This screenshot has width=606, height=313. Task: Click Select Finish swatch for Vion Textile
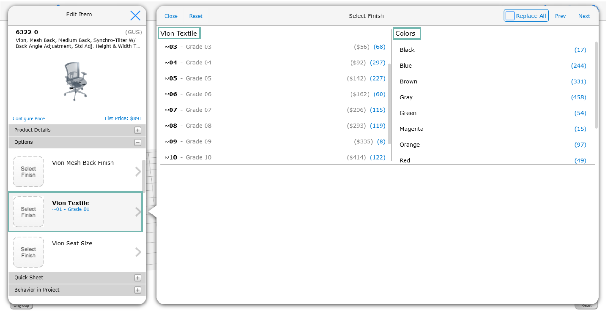click(x=28, y=212)
